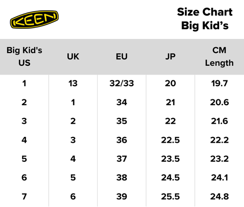The image size is (244, 207).
Task: Click the UK size 13 cell
Action: (x=73, y=83)
